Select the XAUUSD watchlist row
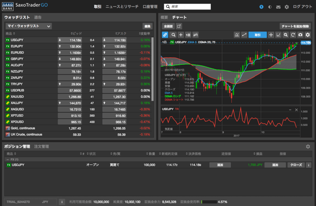The width and height of the screenshot is (316, 206). [78, 97]
